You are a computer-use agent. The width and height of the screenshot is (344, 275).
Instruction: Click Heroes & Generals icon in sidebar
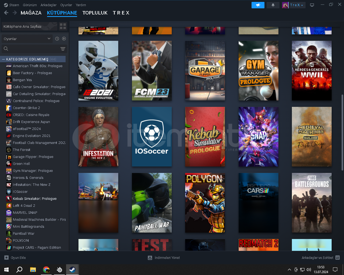pyautogui.click(x=9, y=178)
